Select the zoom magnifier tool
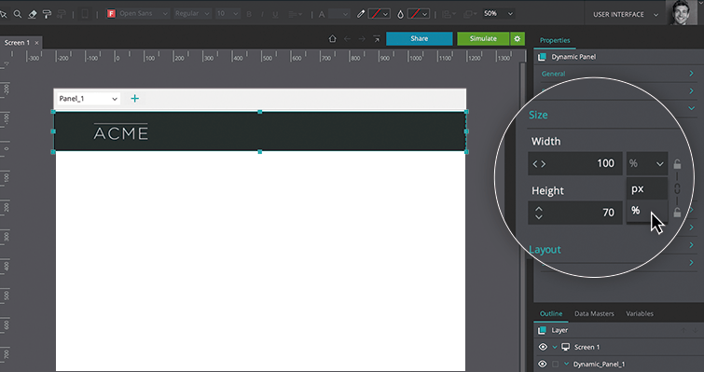This screenshot has height=372, width=704. tap(18, 14)
